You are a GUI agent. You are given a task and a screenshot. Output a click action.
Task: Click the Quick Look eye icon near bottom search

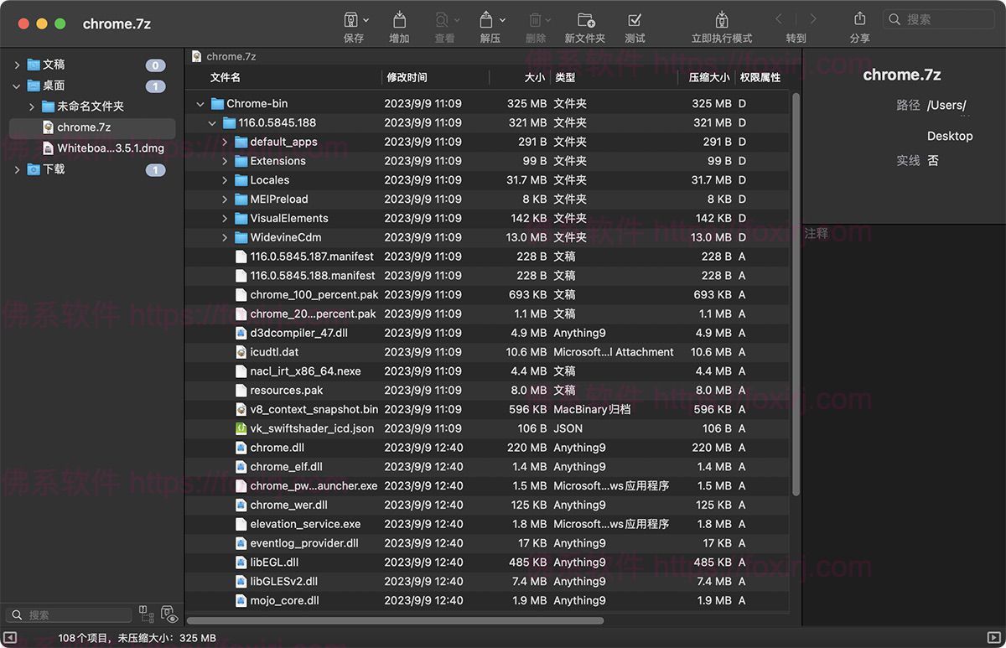click(169, 614)
